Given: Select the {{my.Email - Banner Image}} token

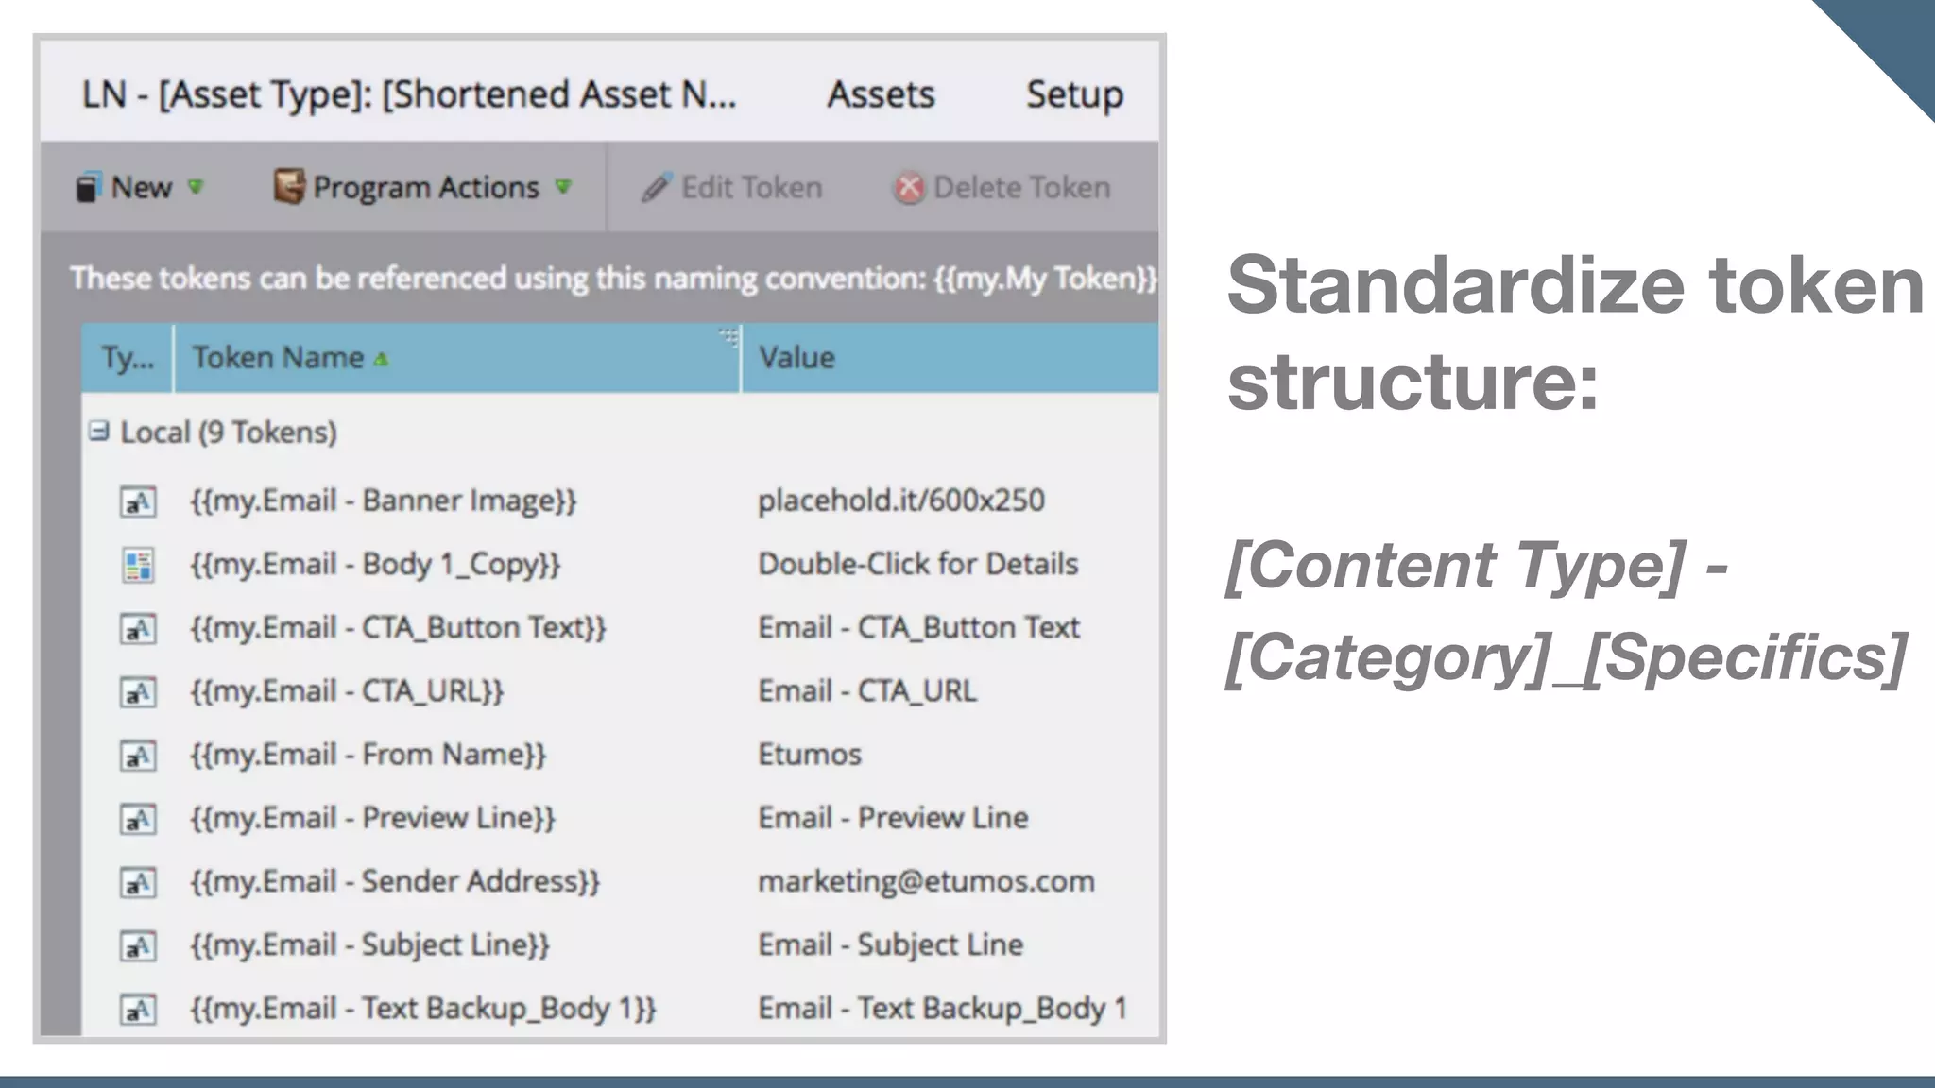Looking at the screenshot, I should coord(384,501).
